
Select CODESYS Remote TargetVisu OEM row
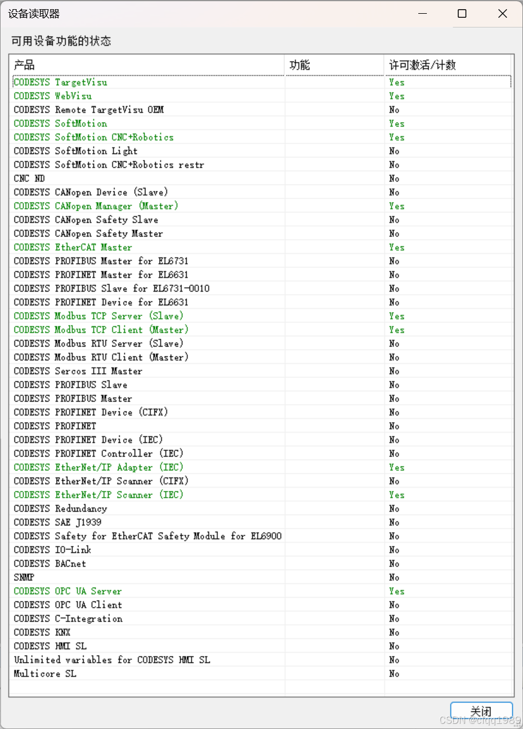[261, 109]
